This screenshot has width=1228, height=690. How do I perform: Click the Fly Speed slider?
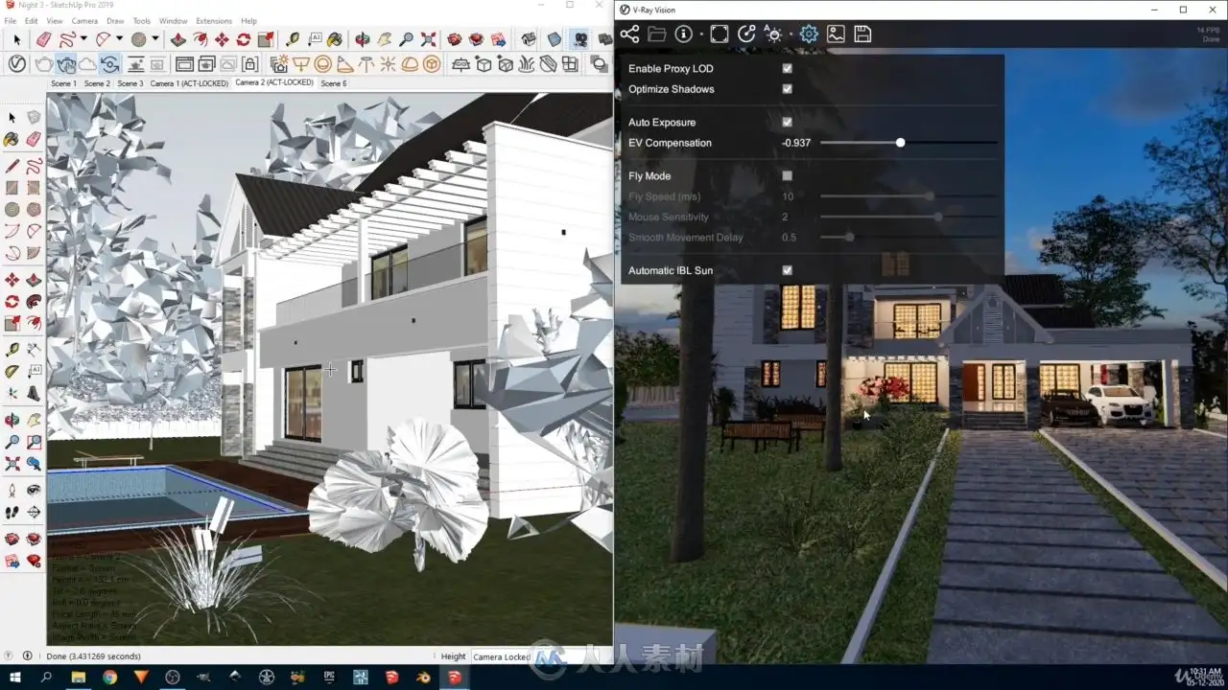(909, 196)
